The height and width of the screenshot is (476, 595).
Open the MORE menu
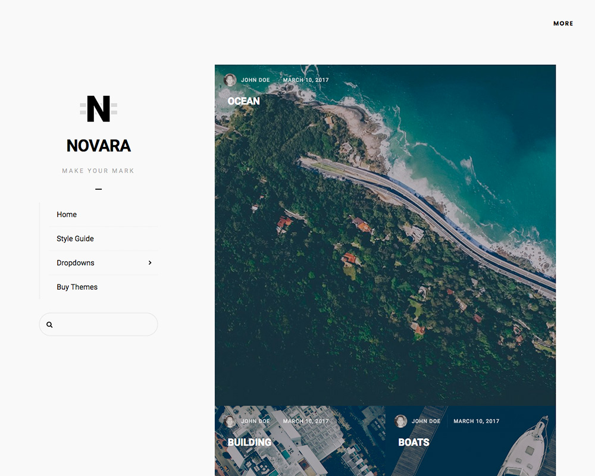pos(563,23)
